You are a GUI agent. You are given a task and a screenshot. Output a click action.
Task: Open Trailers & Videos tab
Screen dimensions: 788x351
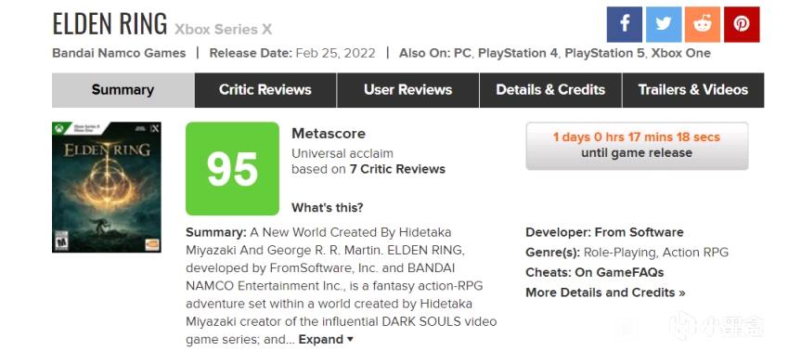693,90
